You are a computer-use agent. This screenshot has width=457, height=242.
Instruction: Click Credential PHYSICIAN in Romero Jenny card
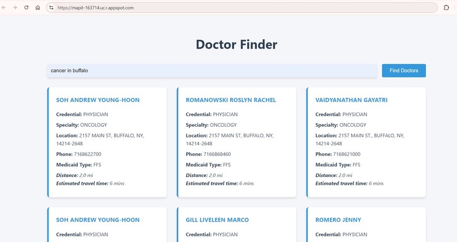pos(341,235)
